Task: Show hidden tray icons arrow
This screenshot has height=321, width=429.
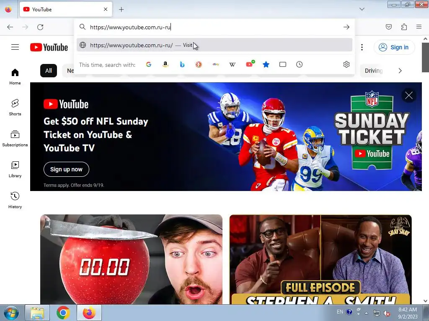Action: click(x=366, y=313)
